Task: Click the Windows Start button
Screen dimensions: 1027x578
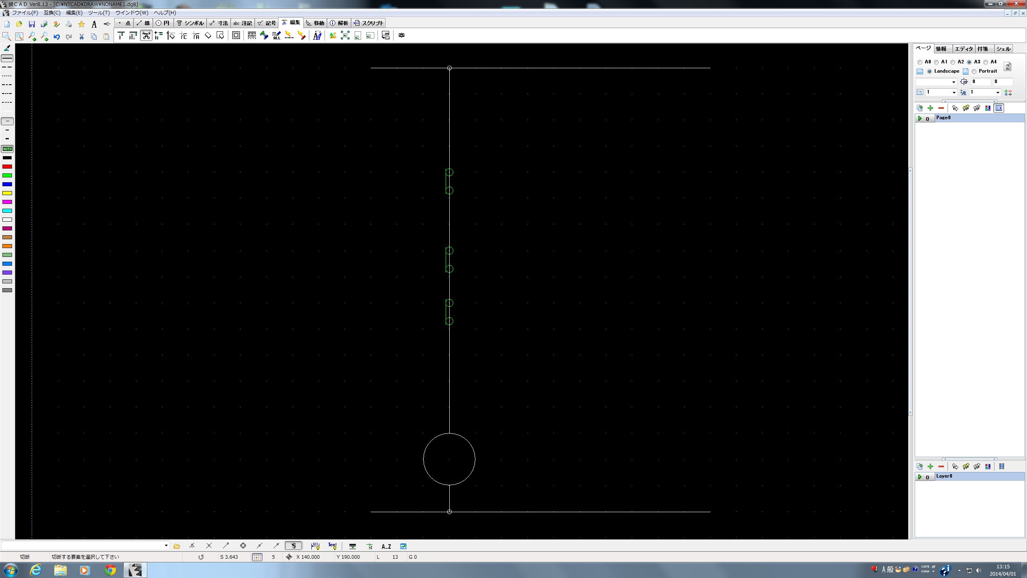Action: tap(10, 570)
